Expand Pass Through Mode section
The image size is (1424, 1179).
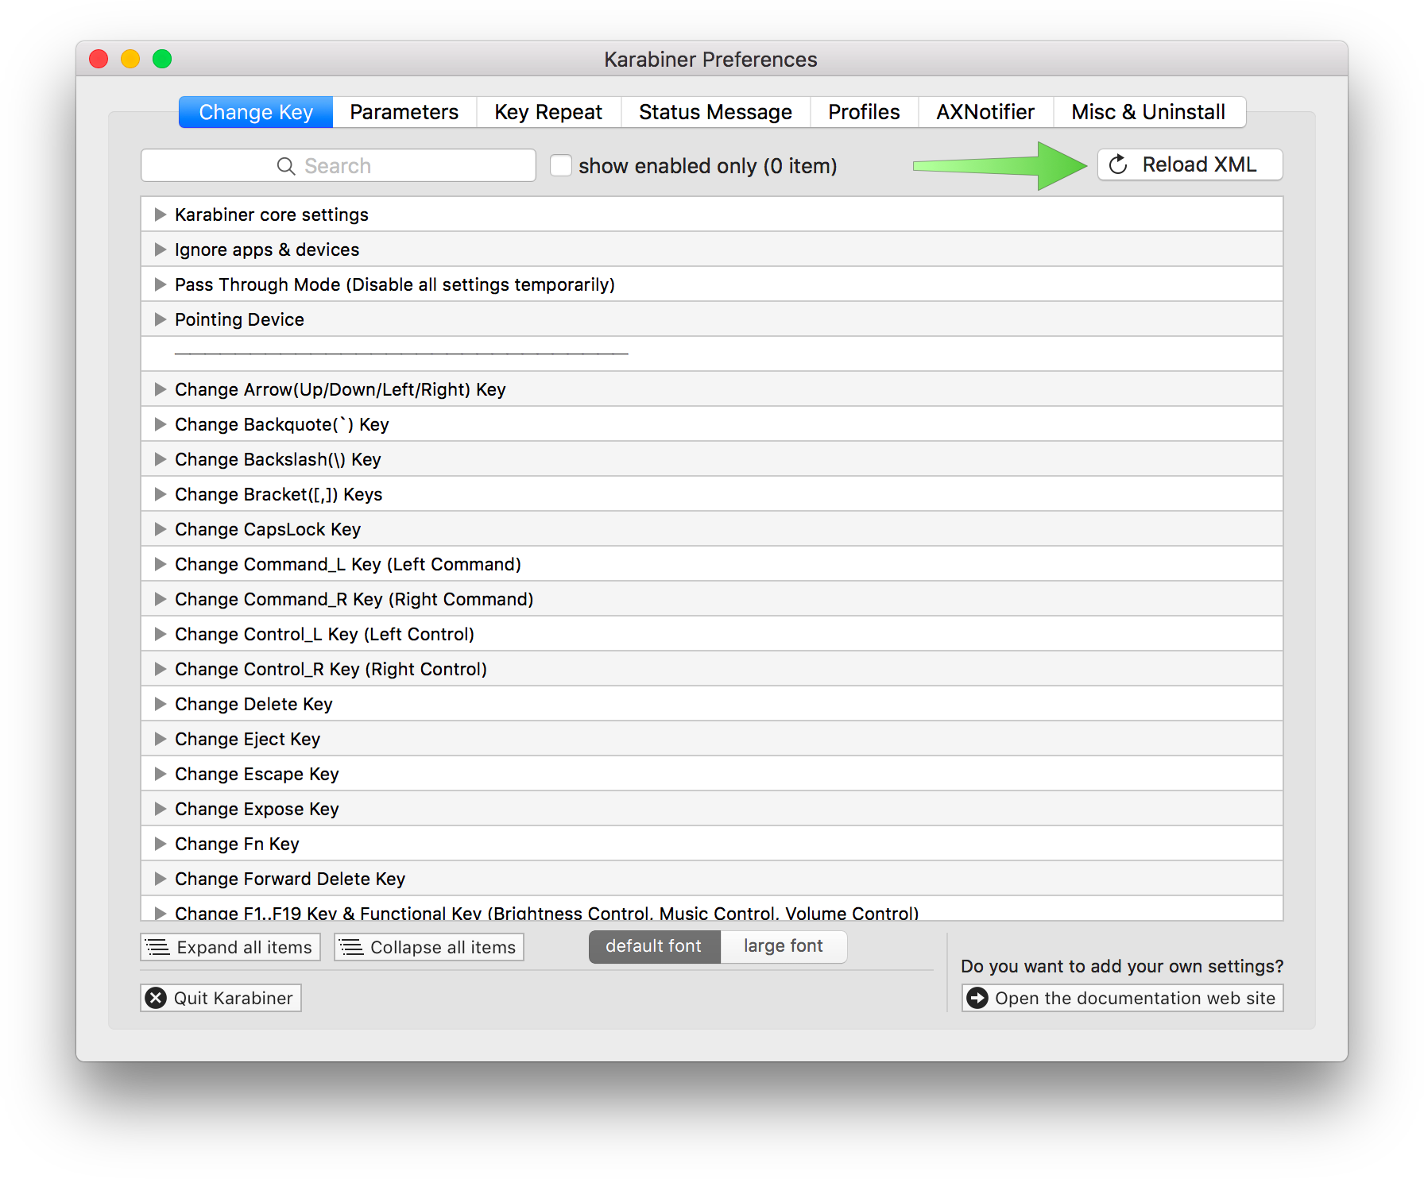coord(161,284)
